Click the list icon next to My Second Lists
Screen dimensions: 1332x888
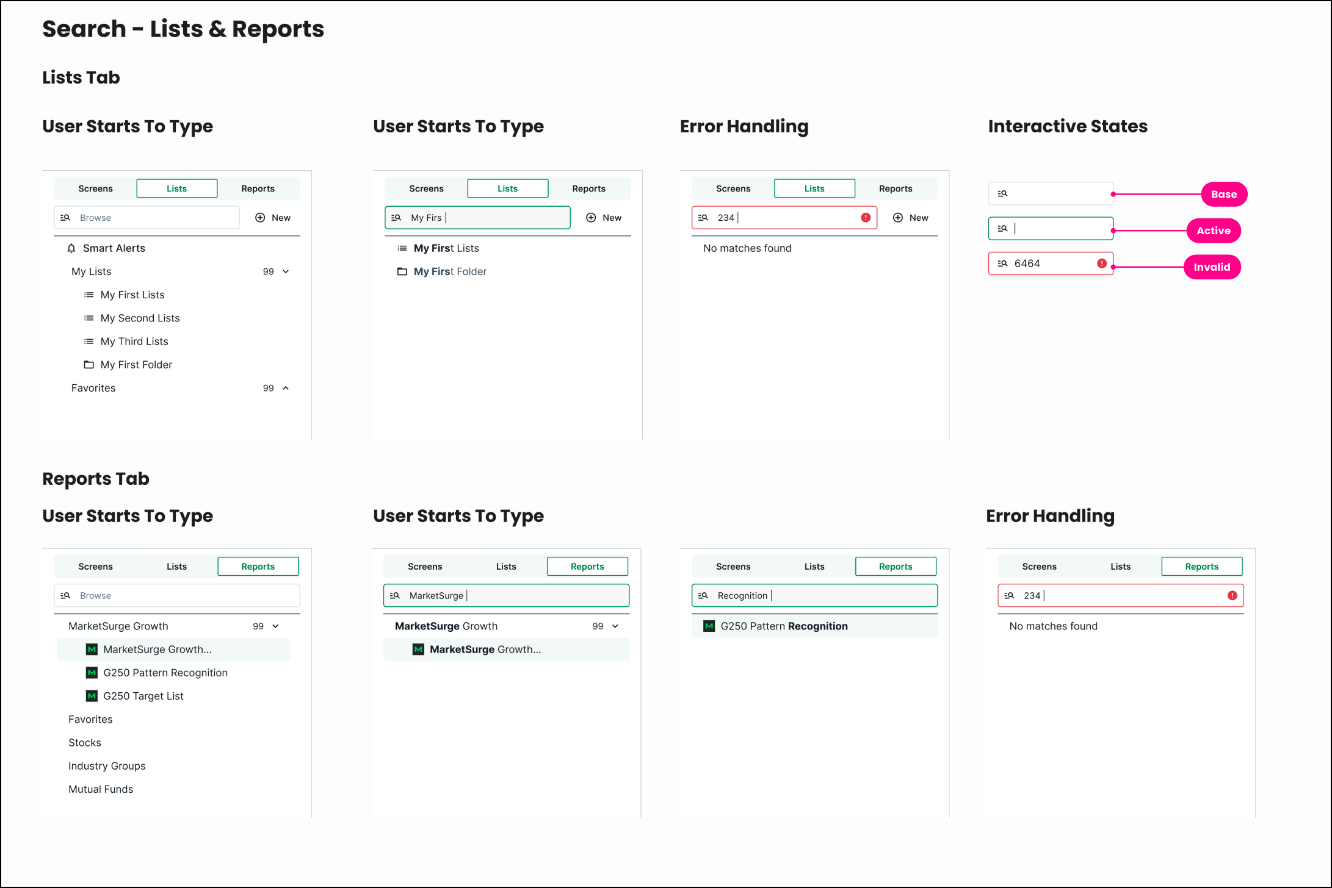[89, 318]
